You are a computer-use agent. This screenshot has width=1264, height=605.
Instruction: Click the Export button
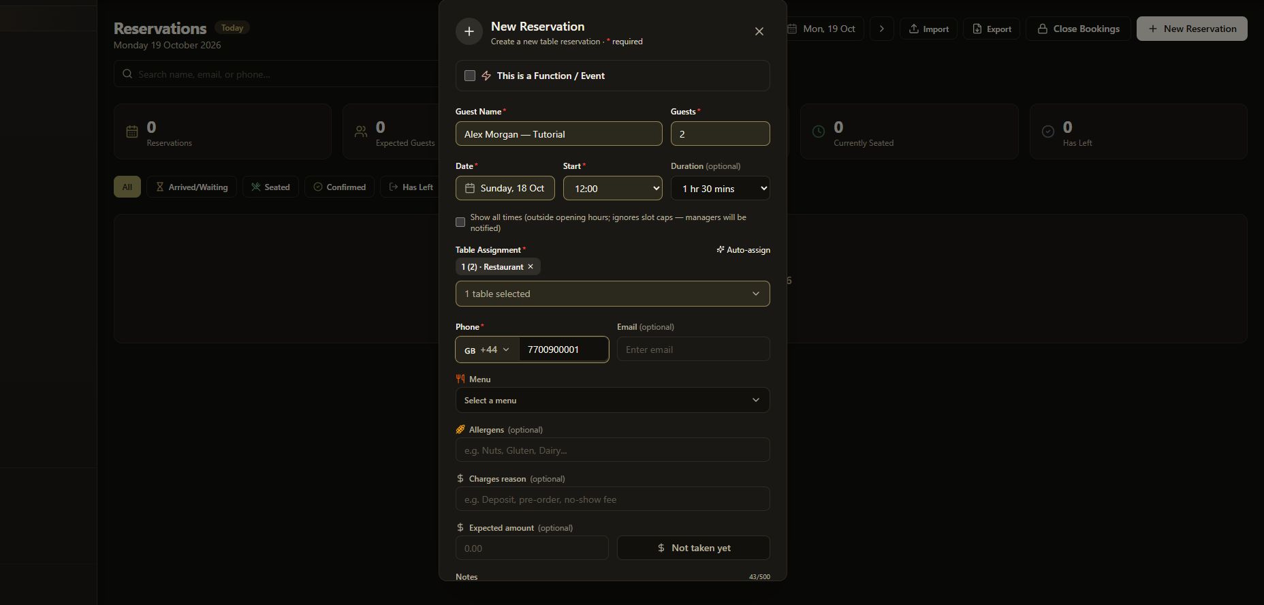click(991, 29)
